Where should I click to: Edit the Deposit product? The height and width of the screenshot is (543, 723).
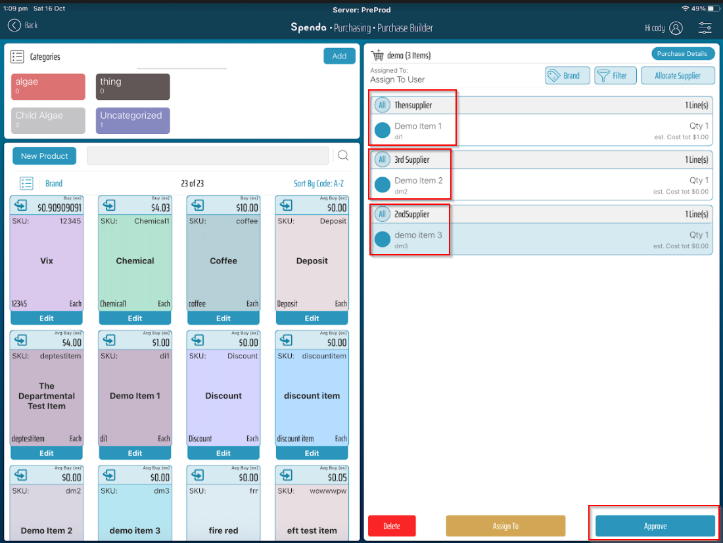tap(312, 318)
